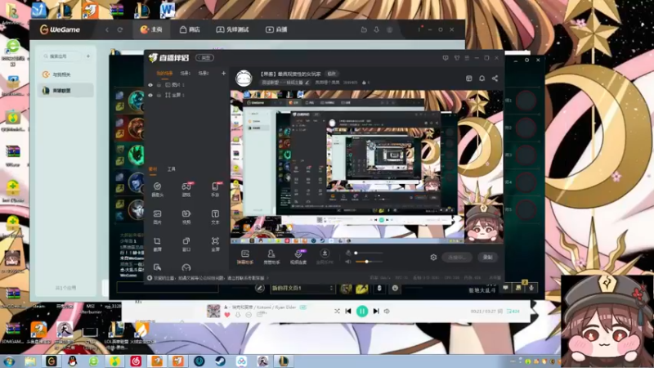Add a window (窗口) capture source
The width and height of the screenshot is (654, 368).
pos(186,244)
